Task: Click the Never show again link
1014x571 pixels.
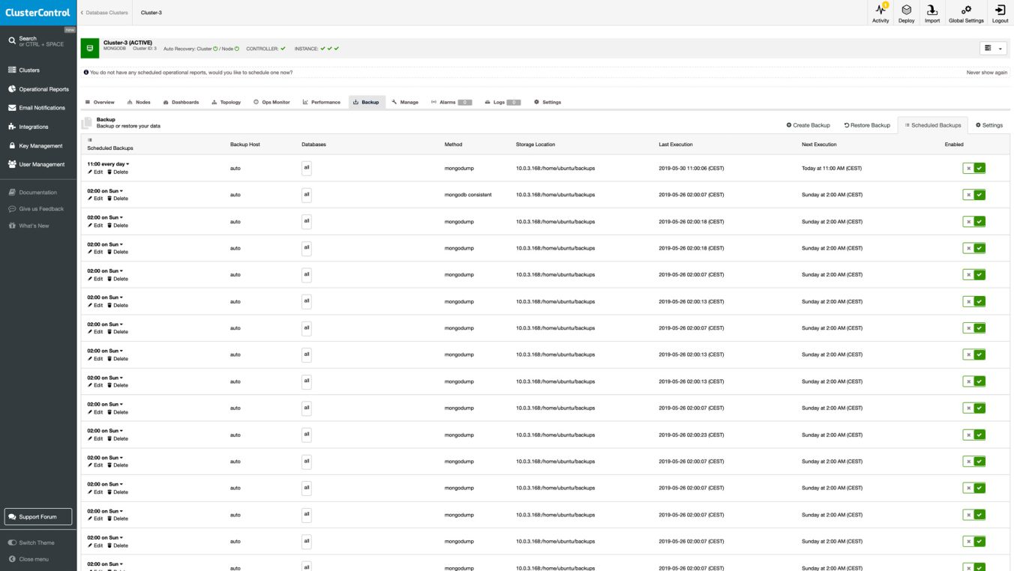Action: click(x=985, y=73)
